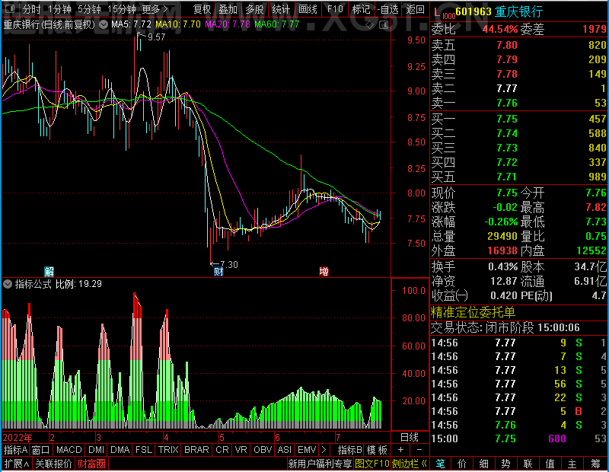
Task: Expand the 扩展 panel
Action: point(17,464)
